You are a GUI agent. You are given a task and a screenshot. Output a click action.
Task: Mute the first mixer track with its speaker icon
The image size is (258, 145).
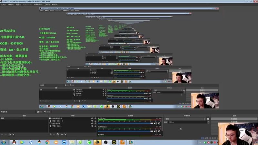click(x=155, y=123)
